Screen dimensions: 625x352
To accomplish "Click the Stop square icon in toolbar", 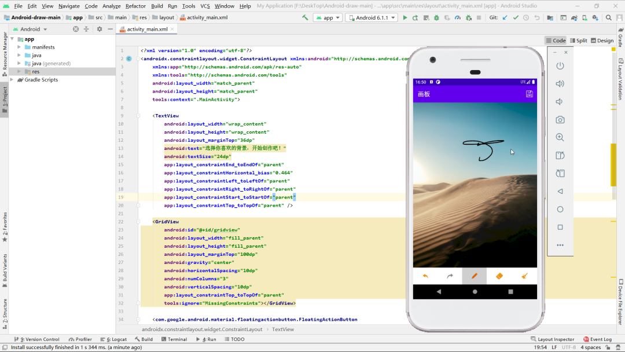I will pos(479,17).
